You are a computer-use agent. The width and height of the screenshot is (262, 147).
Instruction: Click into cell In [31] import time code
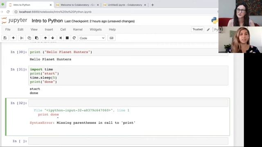point(128,76)
